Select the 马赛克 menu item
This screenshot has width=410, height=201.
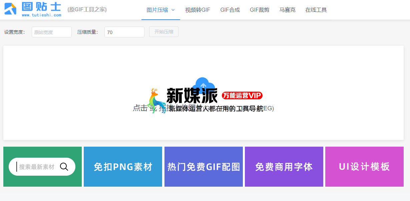tap(287, 10)
